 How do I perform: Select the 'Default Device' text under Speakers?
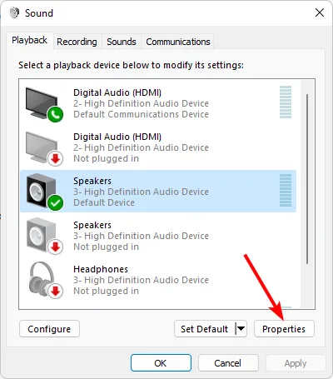pos(104,202)
